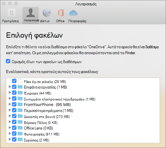Expand the Έγγραφα folder triangle
The height and width of the screenshot is (148, 166).
pos(10,92)
